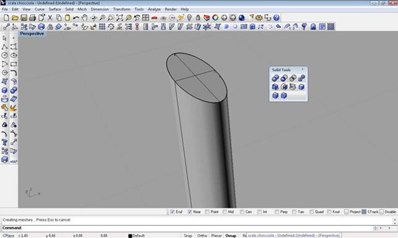Screen dimensions: 398x238
Task: Select the Boolean Union icon in Solid Tools
Action: coord(275,78)
